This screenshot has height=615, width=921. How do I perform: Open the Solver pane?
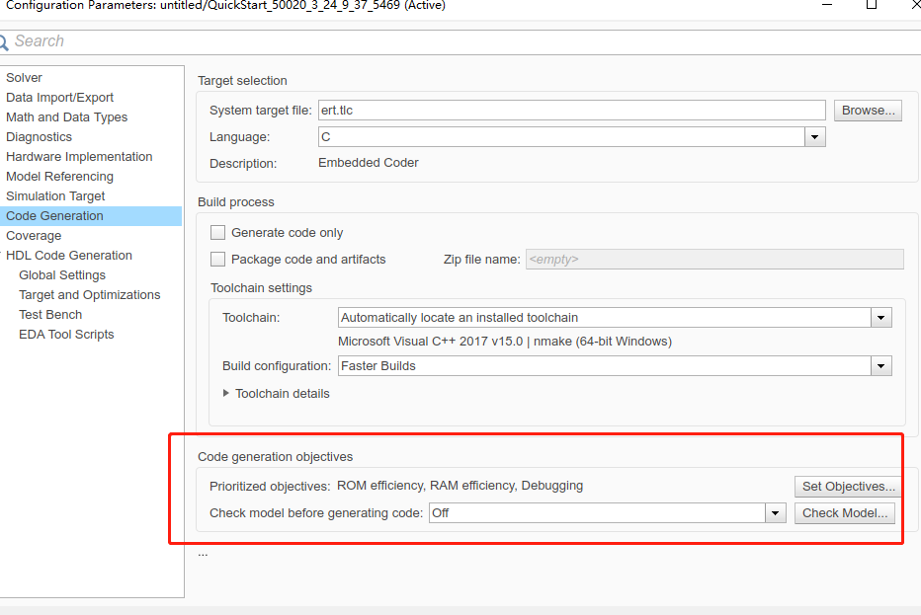pos(24,77)
